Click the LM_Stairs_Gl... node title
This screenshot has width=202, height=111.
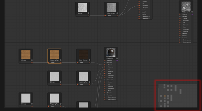[x=186, y=12]
